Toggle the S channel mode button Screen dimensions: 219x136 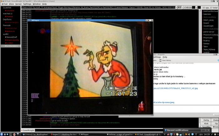pyautogui.click(x=181, y=7)
